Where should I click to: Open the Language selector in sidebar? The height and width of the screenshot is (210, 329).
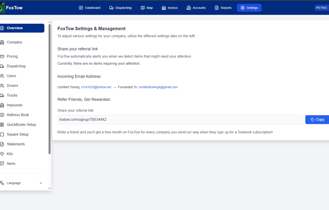click(x=22, y=183)
